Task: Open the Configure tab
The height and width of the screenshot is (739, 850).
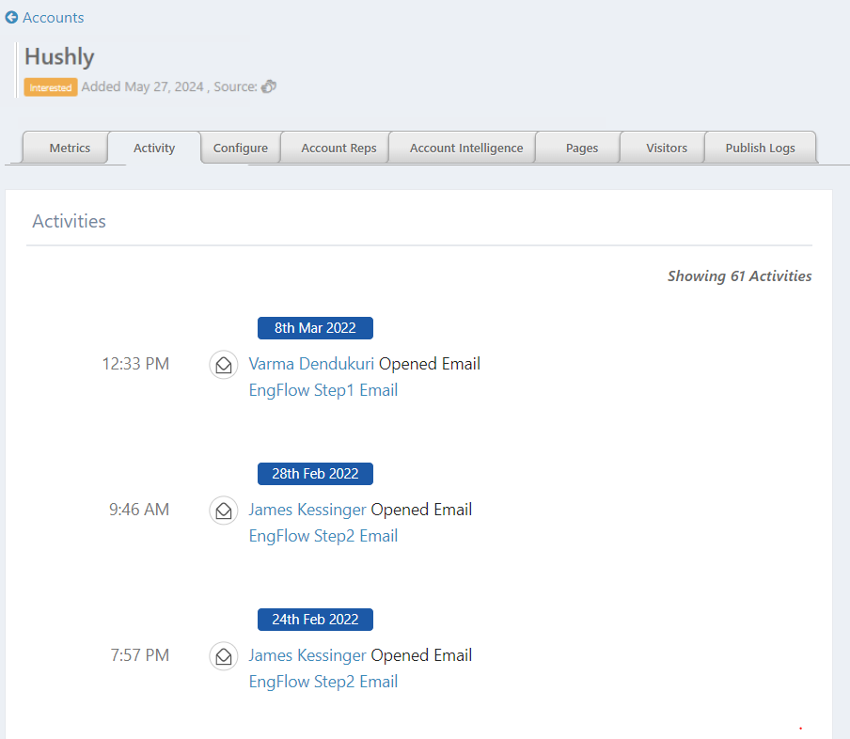Action: [x=240, y=148]
